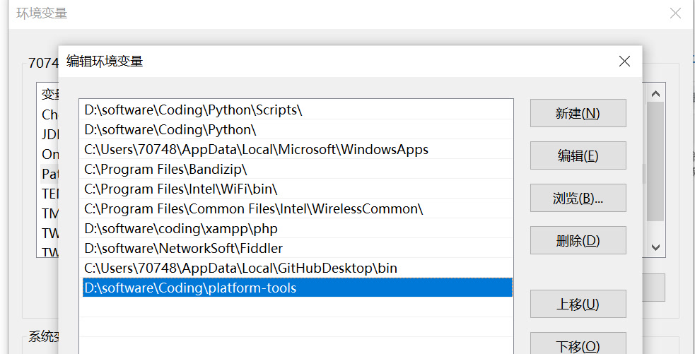Pick the Intel\WirelessCommon\ path entry
Viewport: 695px width, 354px height.
tap(253, 209)
